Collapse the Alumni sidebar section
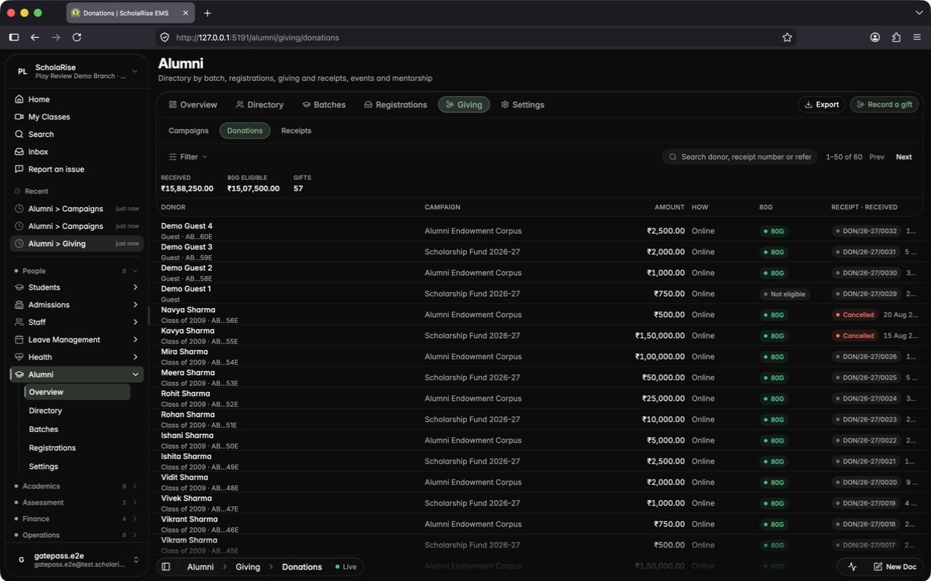 [76, 374]
